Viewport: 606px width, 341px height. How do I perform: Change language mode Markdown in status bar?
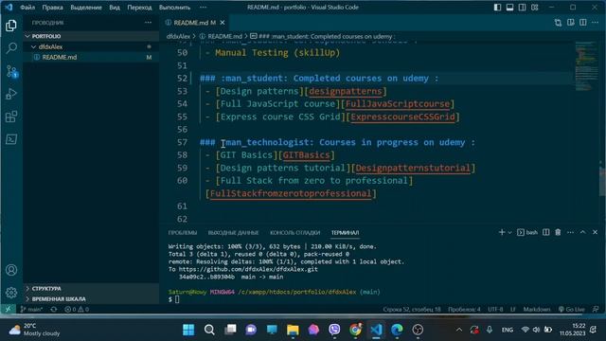[x=537, y=309]
